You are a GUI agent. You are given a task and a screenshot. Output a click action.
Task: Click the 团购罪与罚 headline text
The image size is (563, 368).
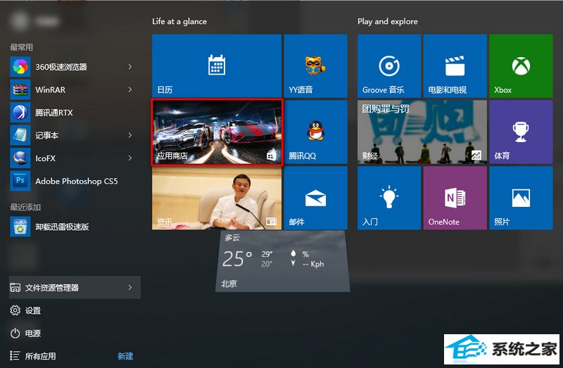[x=385, y=109]
